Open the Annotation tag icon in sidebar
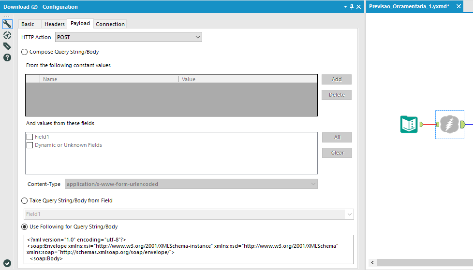473x270 pixels. (7, 46)
